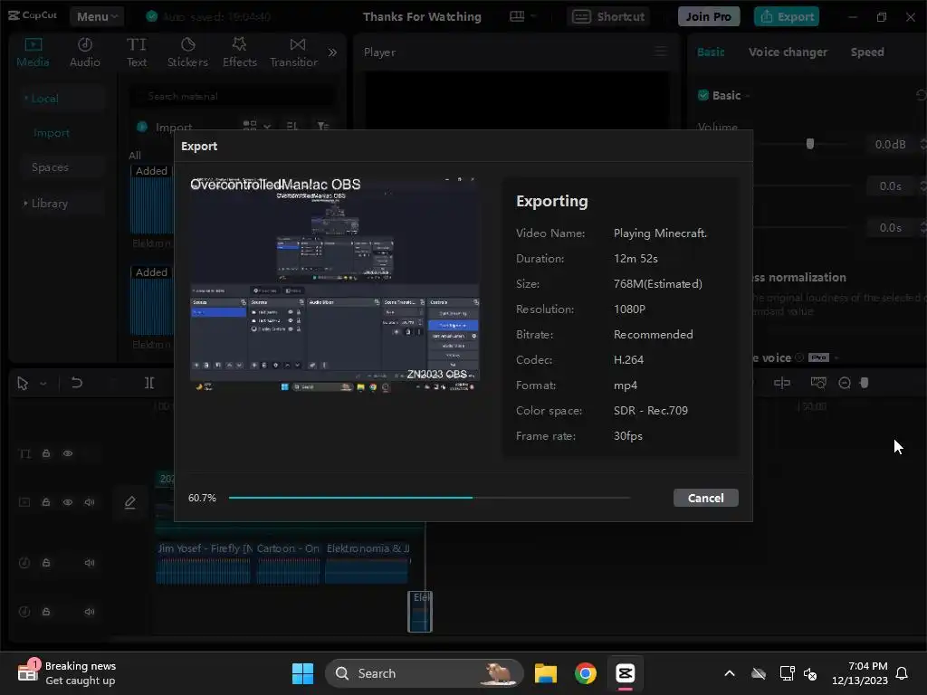Switch to the Text panel
927x695 pixels.
click(x=137, y=52)
